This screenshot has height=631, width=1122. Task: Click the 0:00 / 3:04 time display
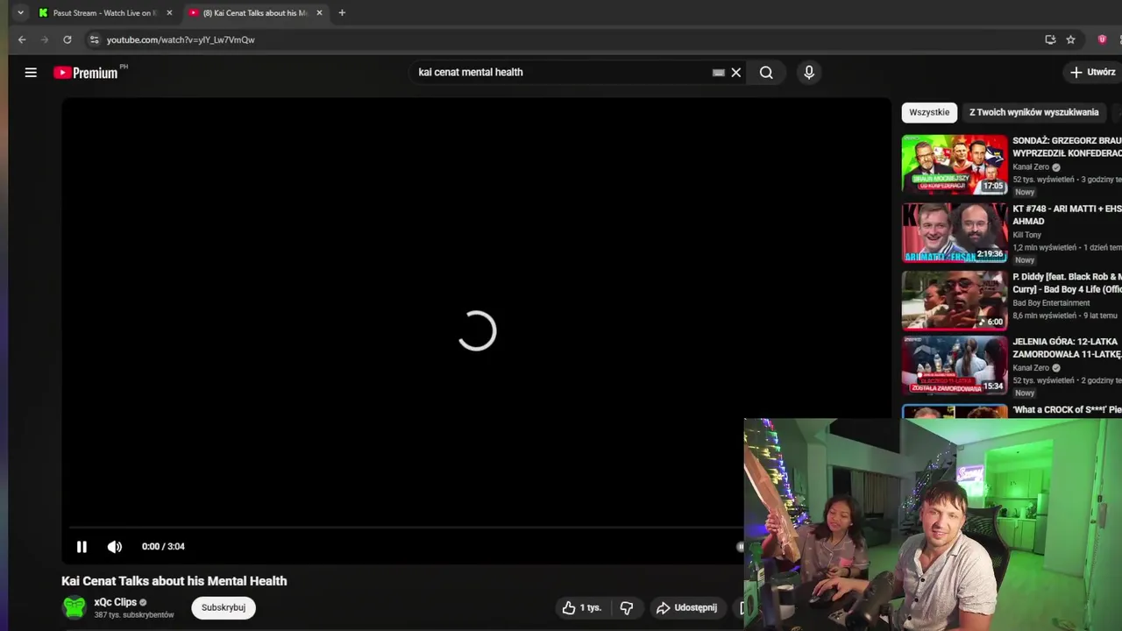tap(163, 547)
